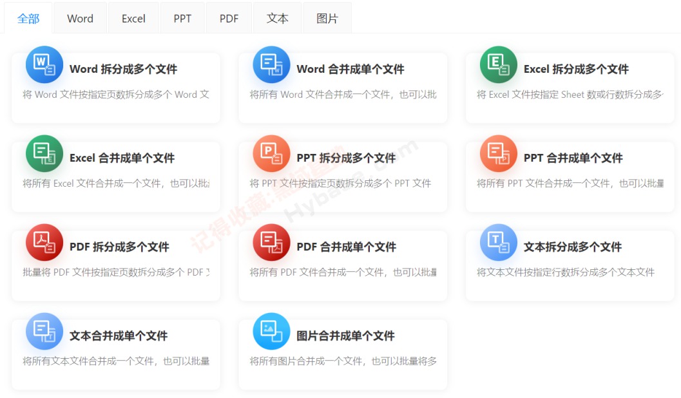Click the image merge picture icon
Image resolution: width=681 pixels, height=398 pixels.
point(271,332)
